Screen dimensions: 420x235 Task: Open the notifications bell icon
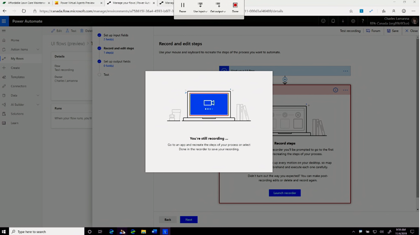(333, 21)
